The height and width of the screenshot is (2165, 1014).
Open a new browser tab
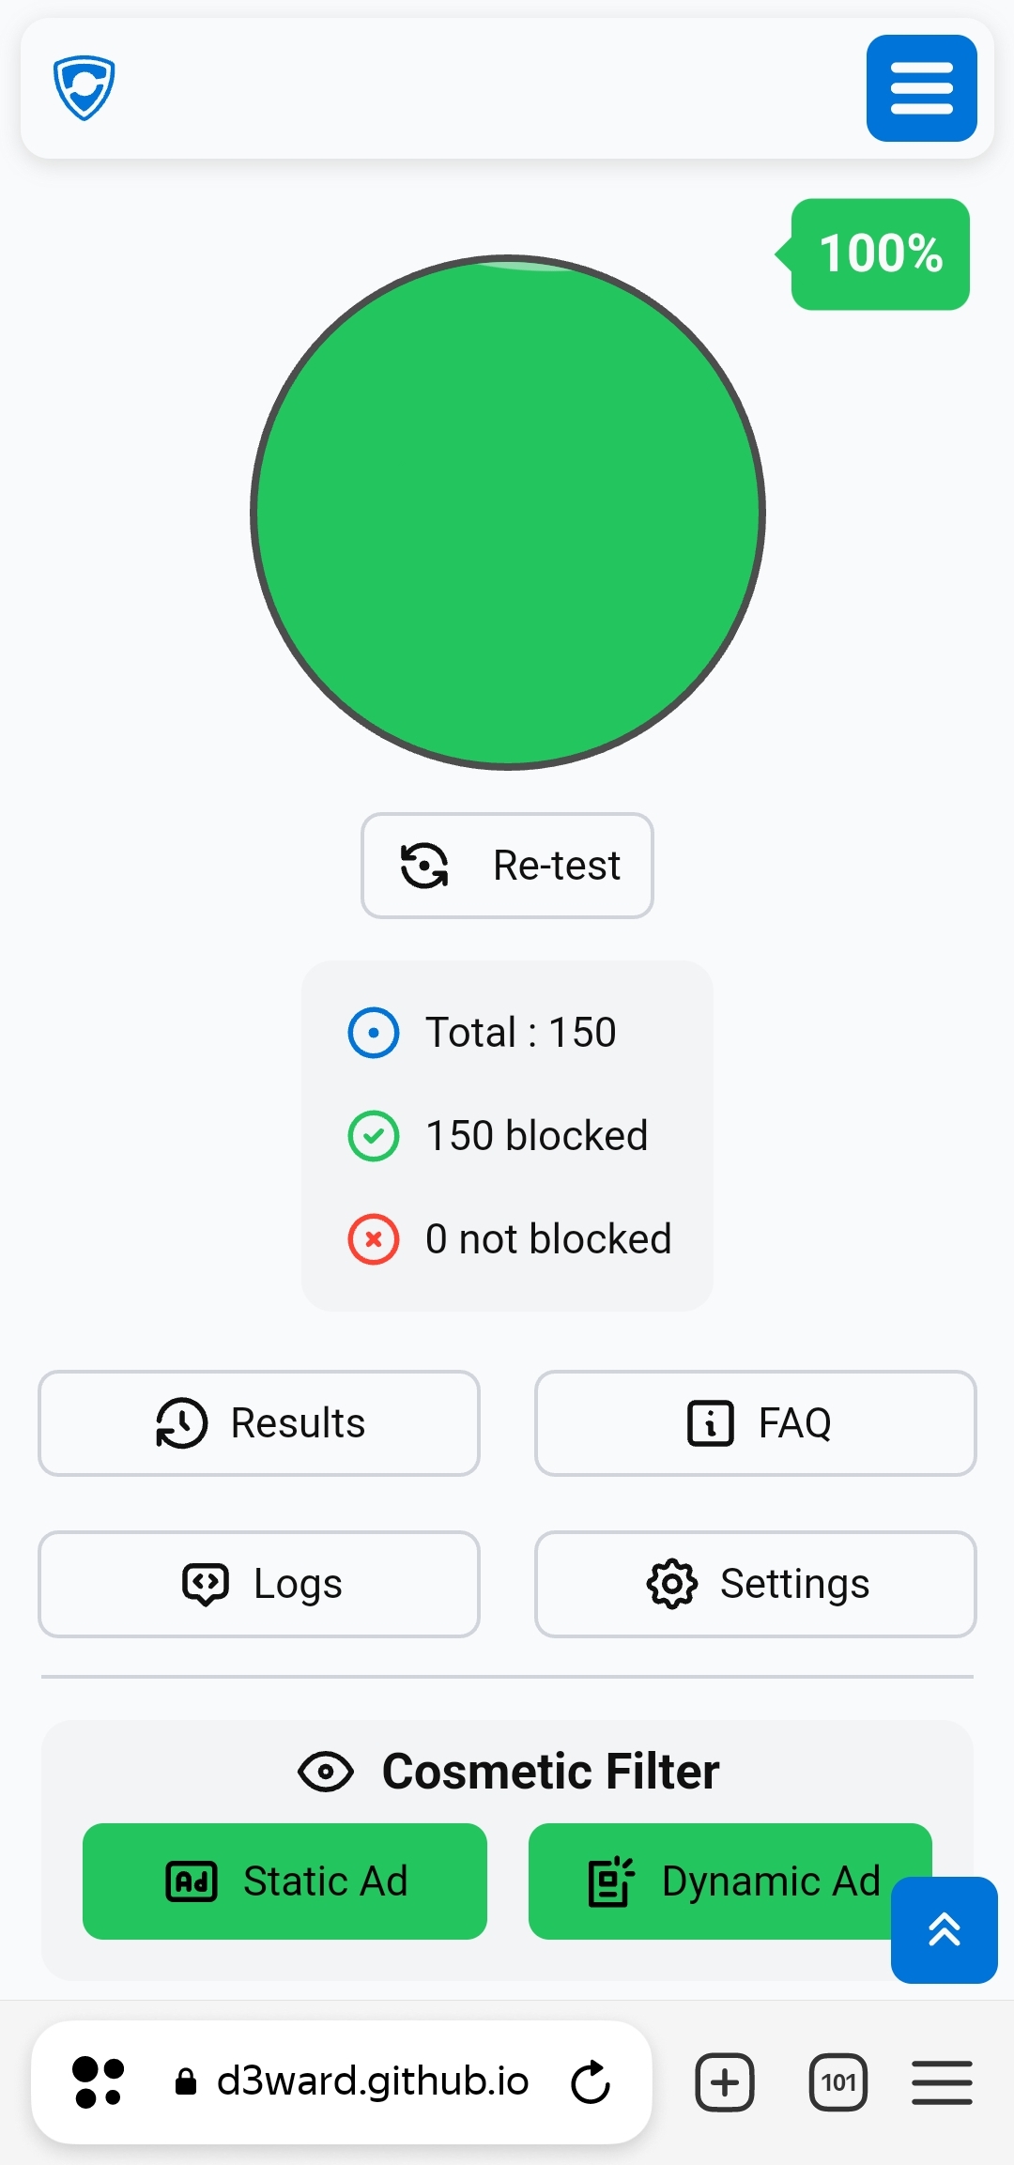[x=725, y=2082]
